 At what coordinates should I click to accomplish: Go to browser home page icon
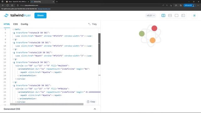[x=12, y=5]
